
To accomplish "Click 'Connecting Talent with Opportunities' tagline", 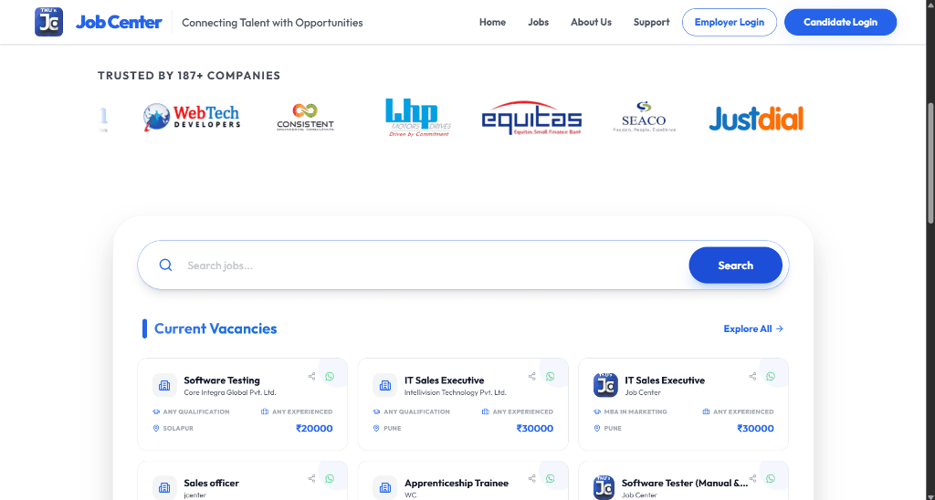I will point(272,23).
